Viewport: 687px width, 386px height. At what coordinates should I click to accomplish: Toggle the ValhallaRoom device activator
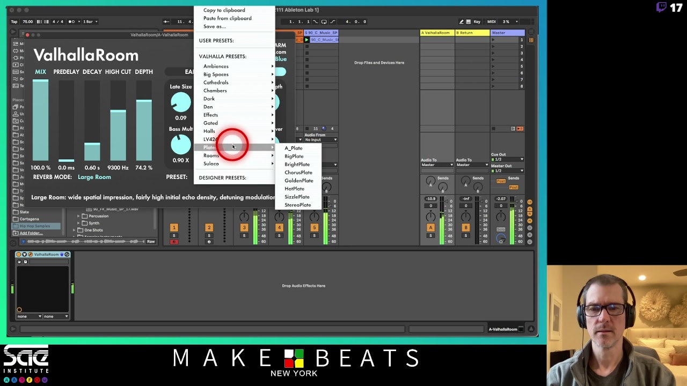click(18, 255)
